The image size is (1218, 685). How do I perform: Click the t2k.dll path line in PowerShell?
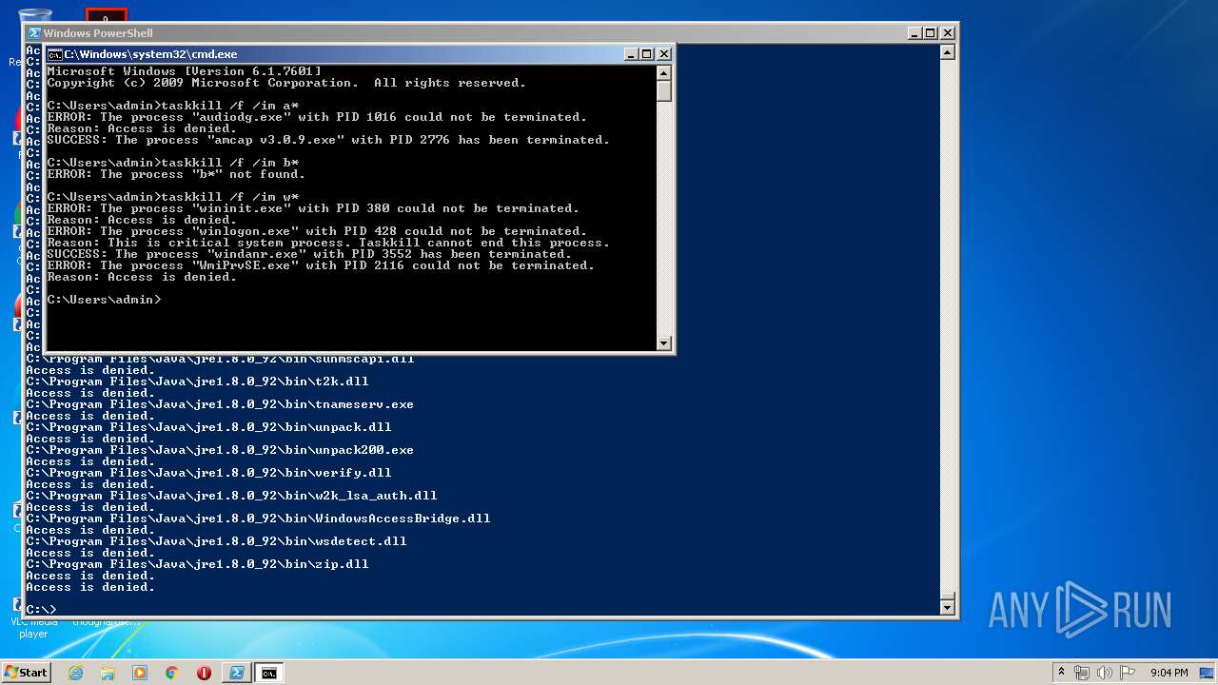click(197, 382)
